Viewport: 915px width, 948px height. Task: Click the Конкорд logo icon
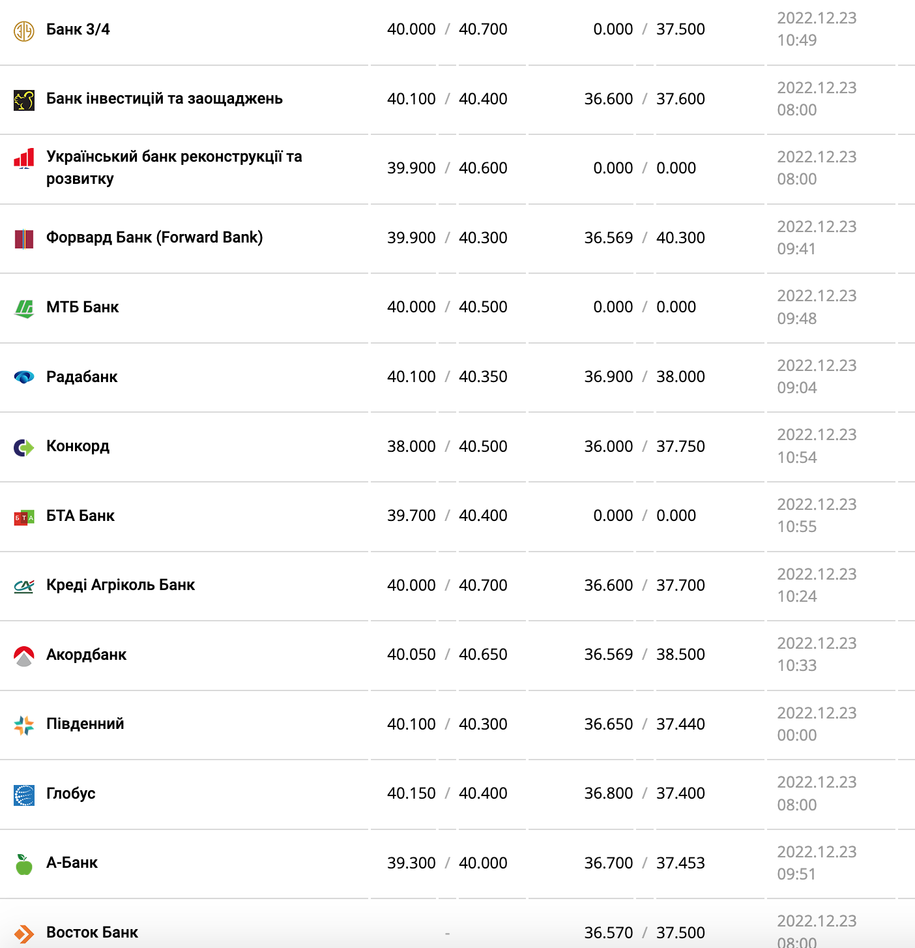pyautogui.click(x=24, y=447)
